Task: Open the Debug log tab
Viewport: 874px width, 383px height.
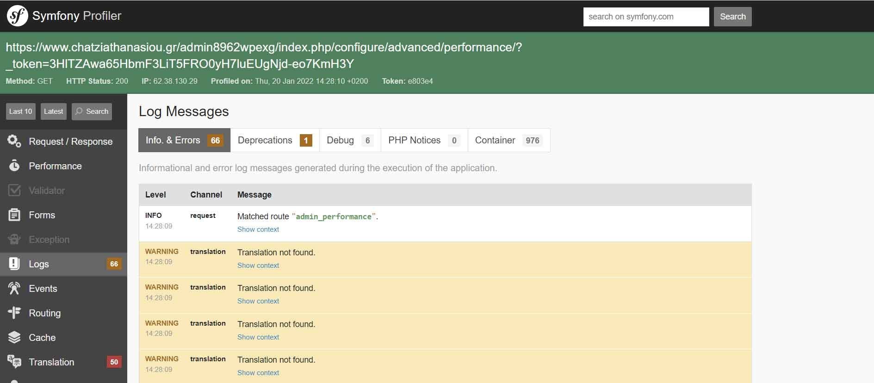Action: click(350, 140)
